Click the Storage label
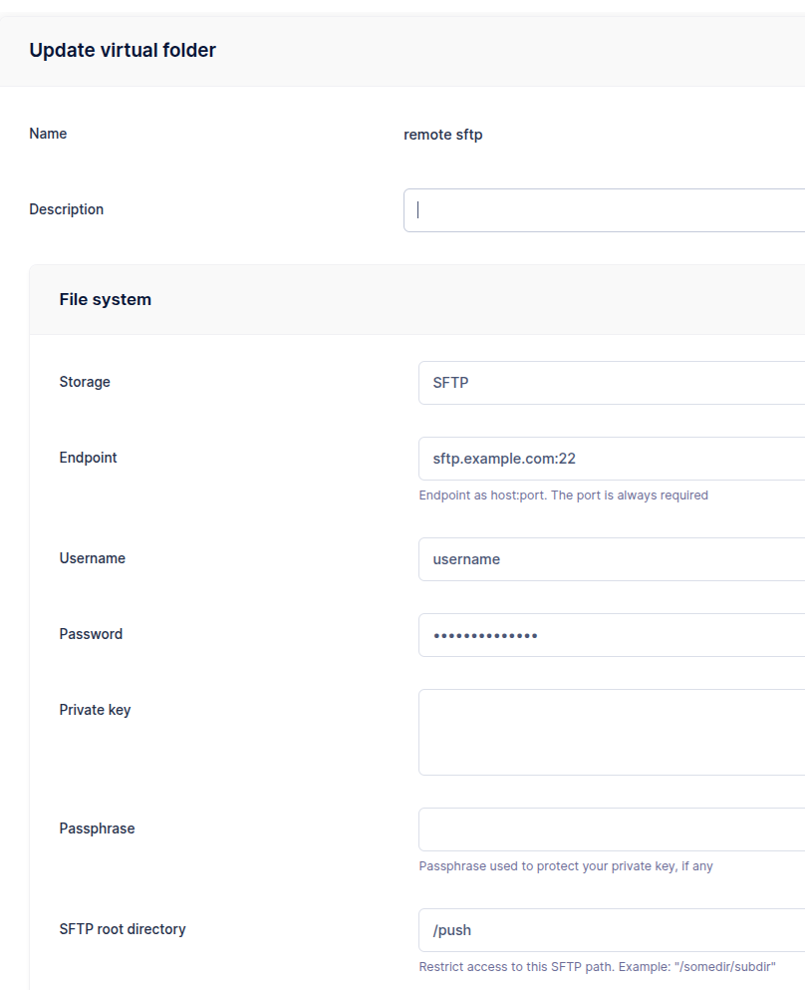The image size is (805, 990). click(85, 382)
